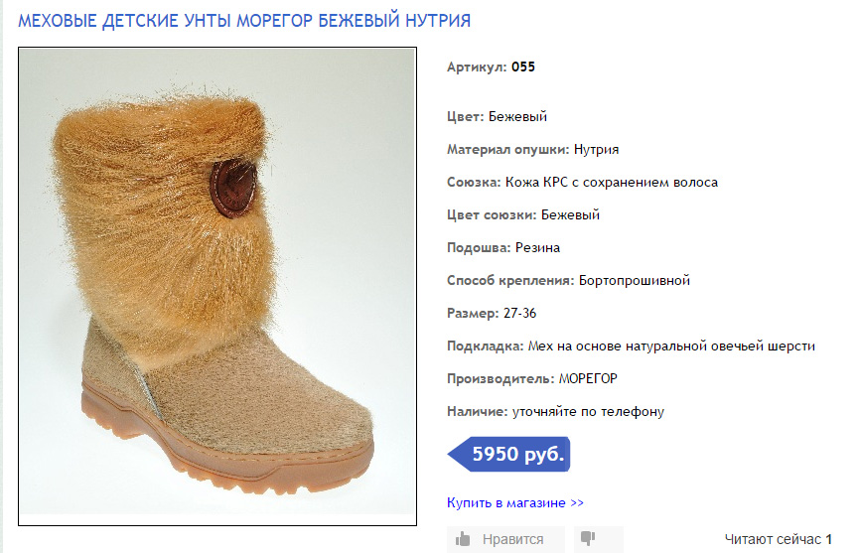Viewport: 858px width, 553px height.
Task: Click the Читают сейчас reader counter
Action: [778, 539]
